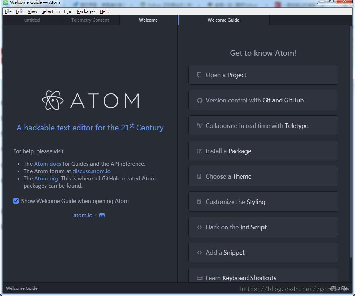Screen dimensions: 355x296
Task: Open the Help menu
Action: pos(104,11)
